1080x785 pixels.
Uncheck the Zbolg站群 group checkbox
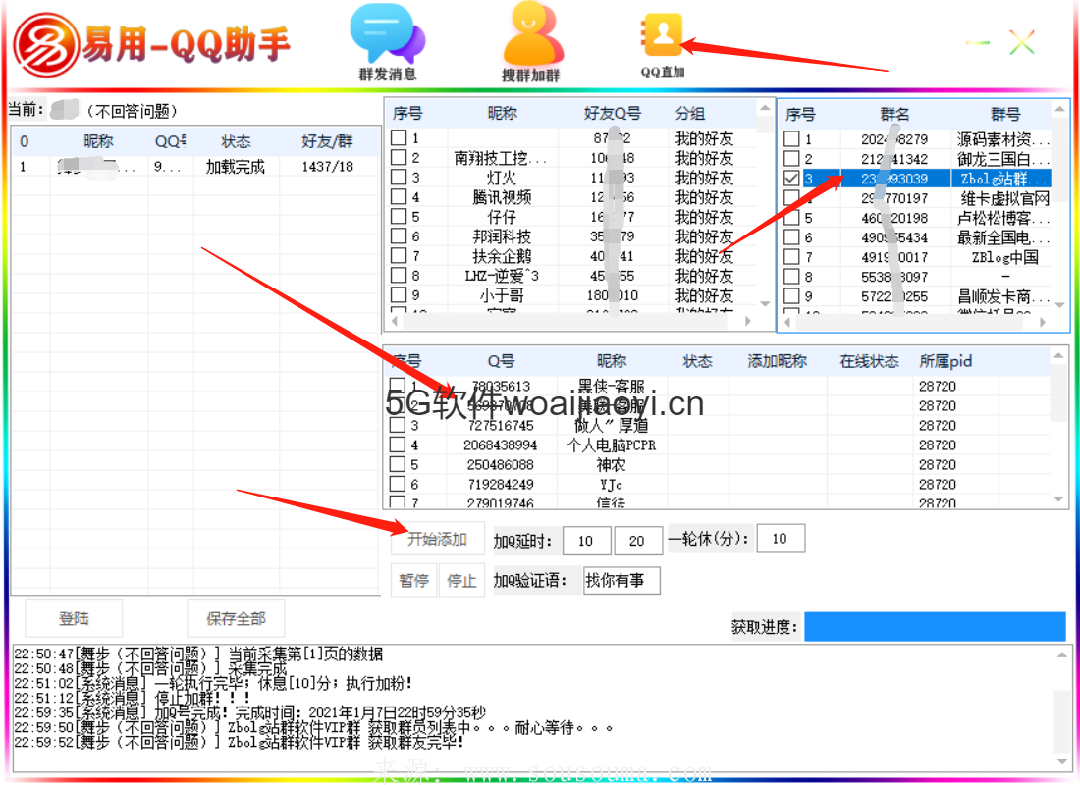point(791,179)
